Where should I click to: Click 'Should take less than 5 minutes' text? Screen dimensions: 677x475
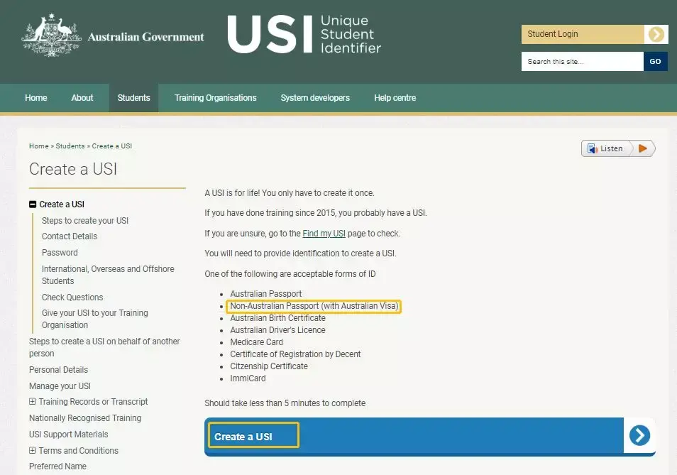285,403
